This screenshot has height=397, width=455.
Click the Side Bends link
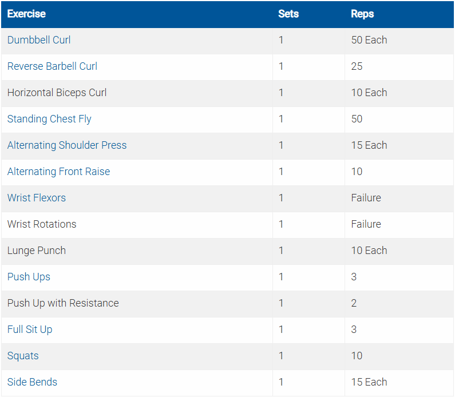pyautogui.click(x=32, y=382)
